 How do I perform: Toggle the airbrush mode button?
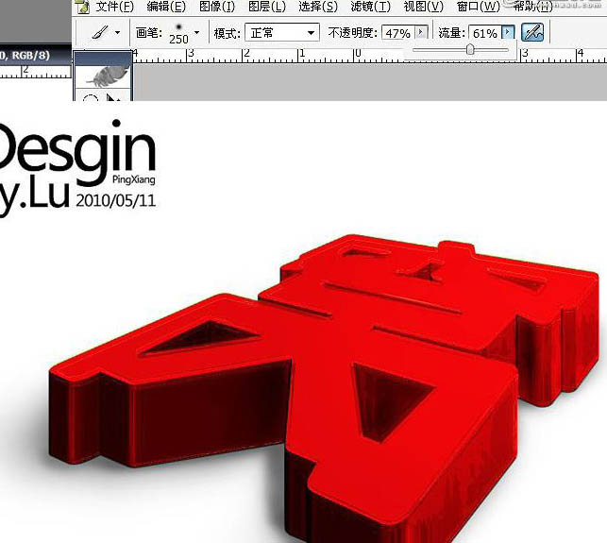pos(532,33)
